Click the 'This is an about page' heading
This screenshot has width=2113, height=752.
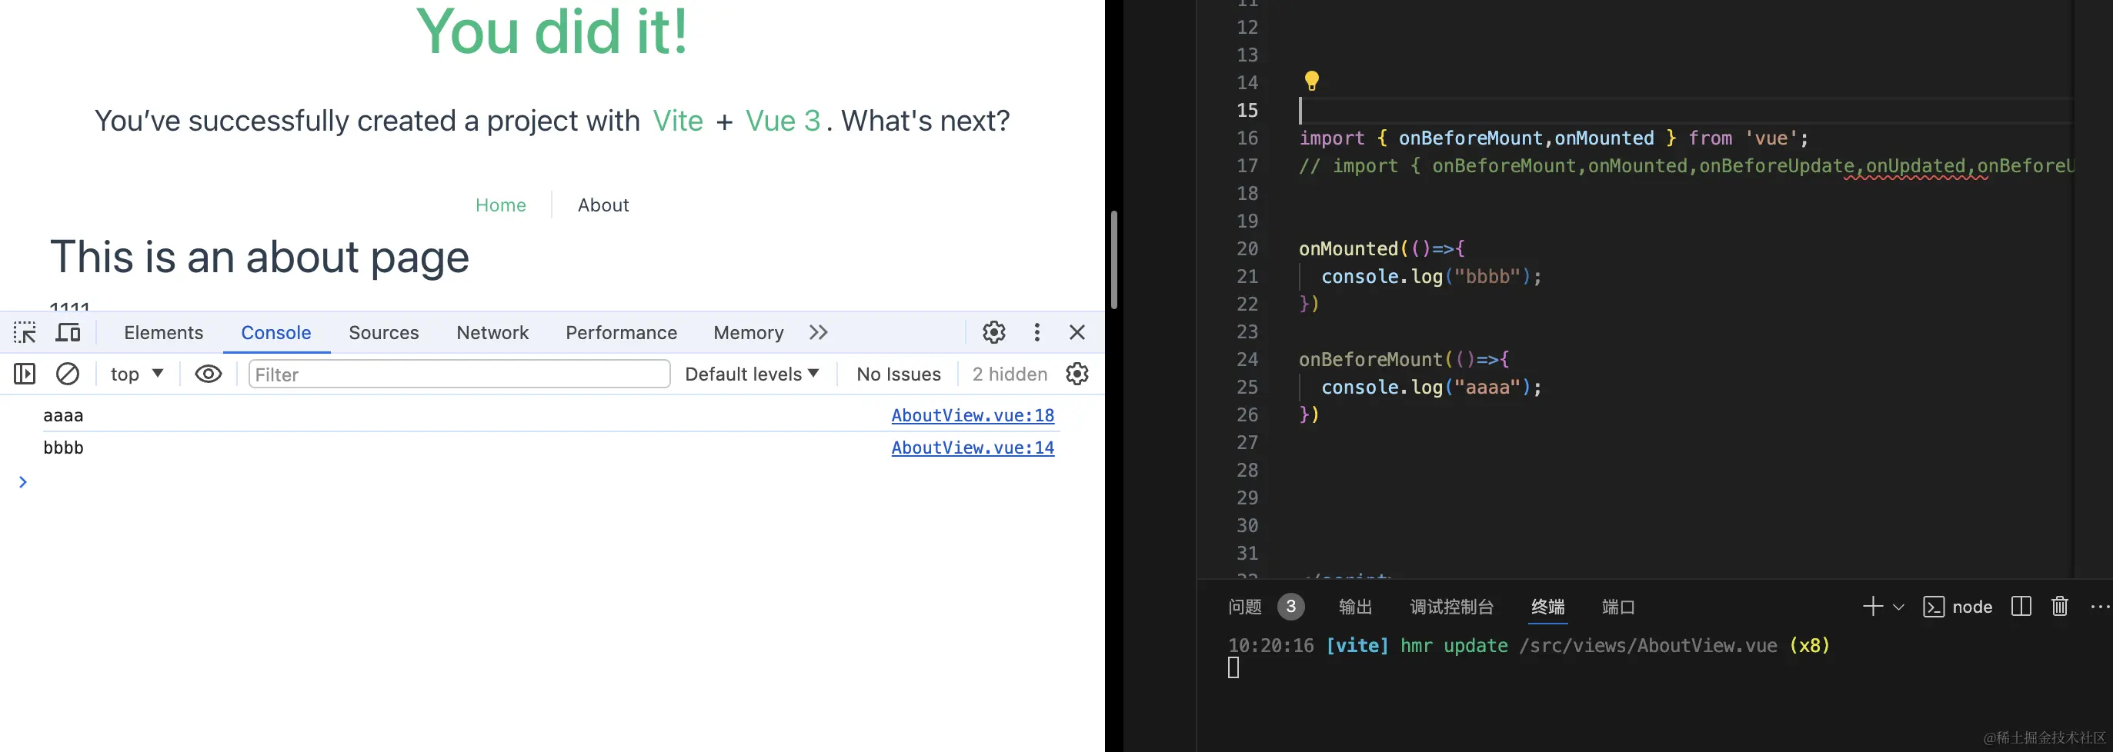tap(259, 257)
